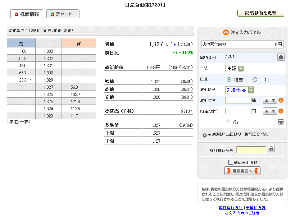Viewport: 295px width, 217px height.
Task: Click the 売買高 value 9710.4
Action: [187, 111]
